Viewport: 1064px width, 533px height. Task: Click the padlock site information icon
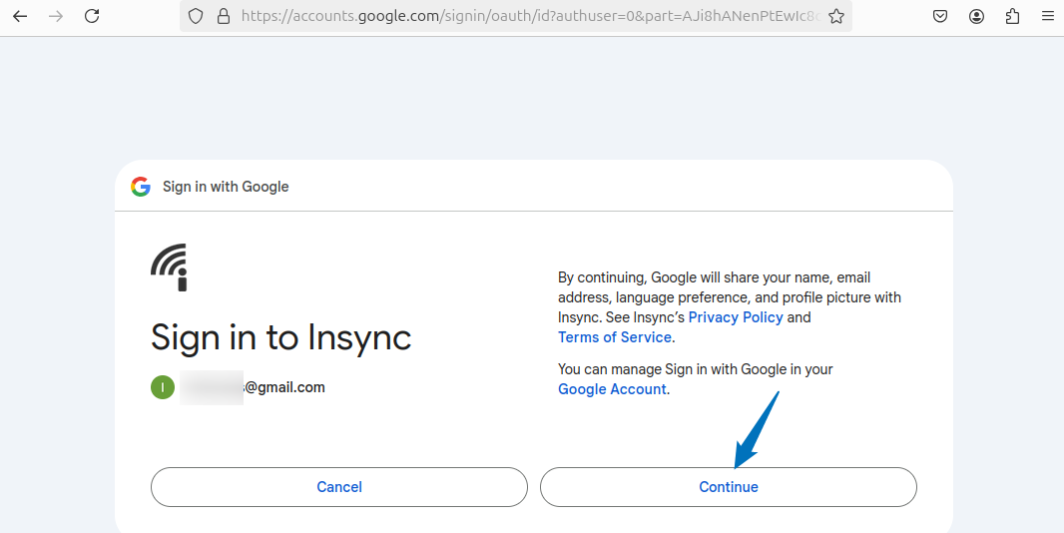[224, 16]
